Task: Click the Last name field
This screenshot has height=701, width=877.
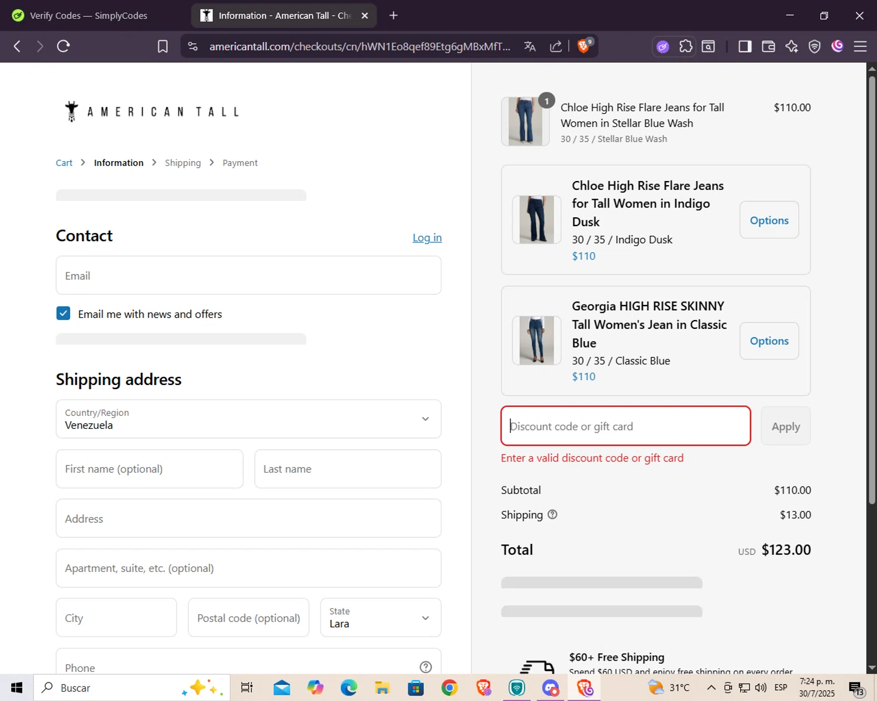Action: tap(348, 469)
